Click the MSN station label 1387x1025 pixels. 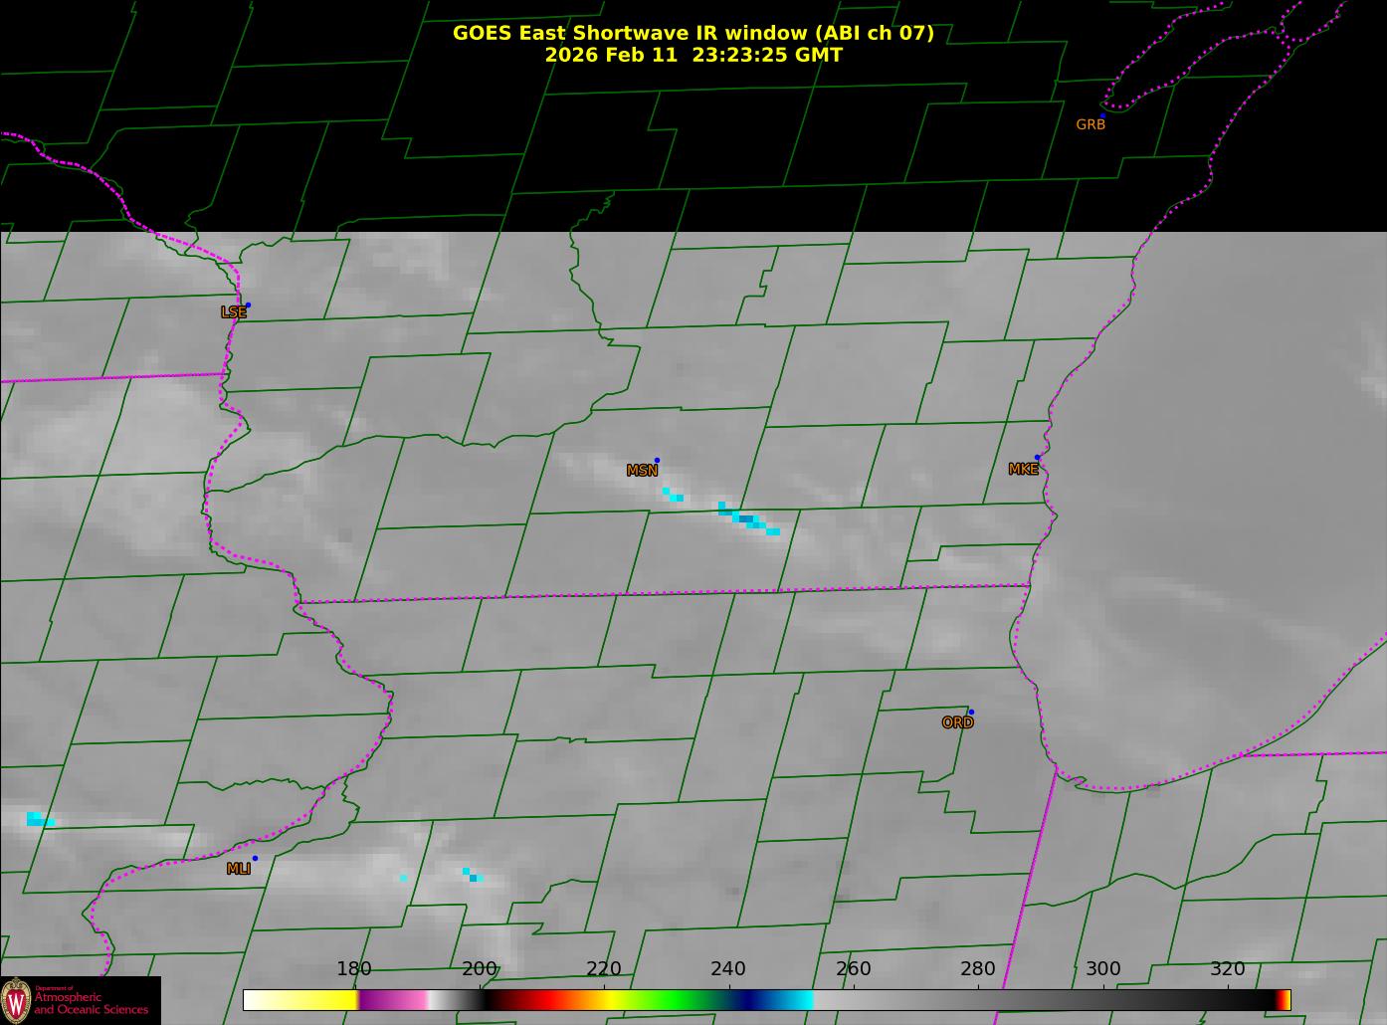click(642, 471)
